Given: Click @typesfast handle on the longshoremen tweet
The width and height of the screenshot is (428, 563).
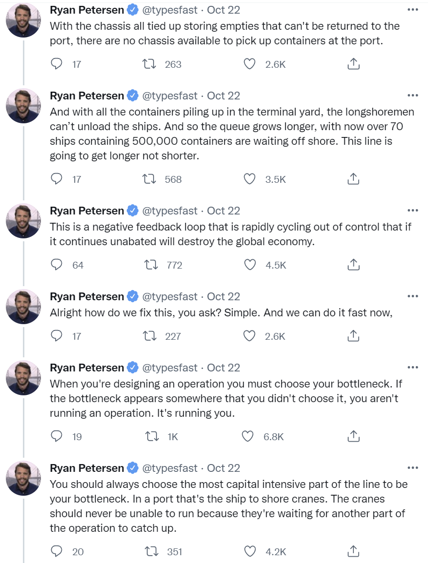Looking at the screenshot, I should click(x=170, y=96).
